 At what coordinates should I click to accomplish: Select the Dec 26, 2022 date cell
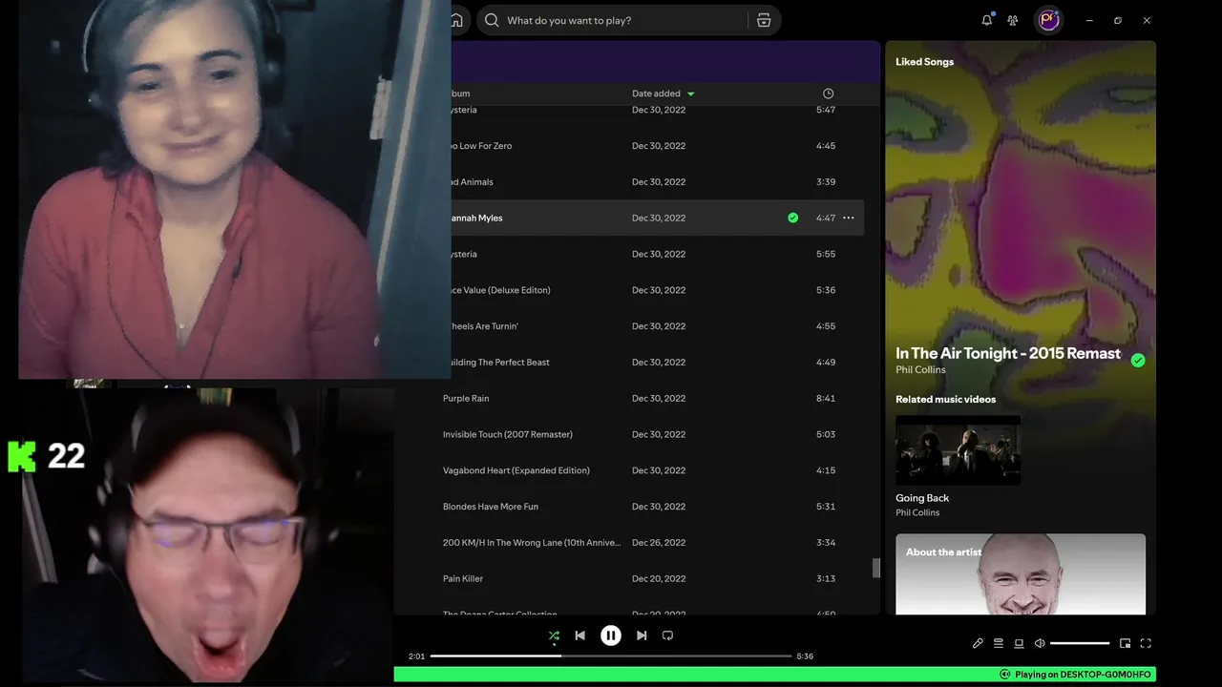659,543
